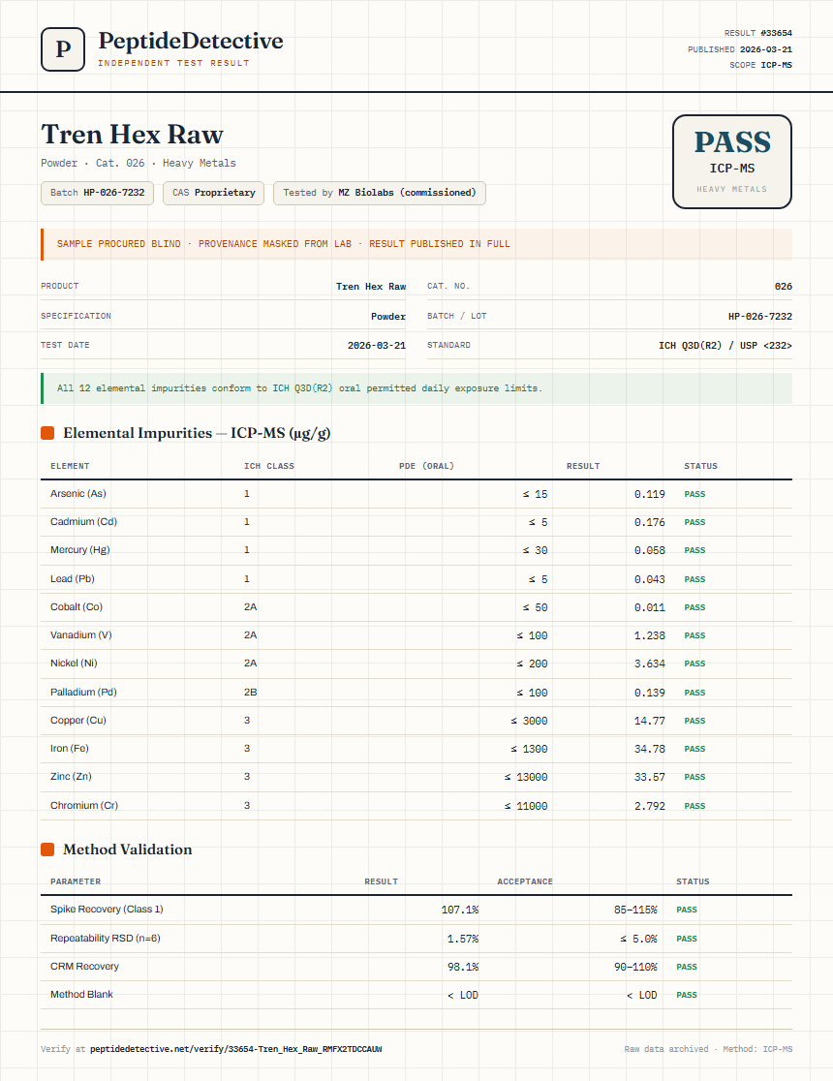The height and width of the screenshot is (1081, 833).
Task: Click the Batch HP-026-7232 pill
Action: [97, 193]
